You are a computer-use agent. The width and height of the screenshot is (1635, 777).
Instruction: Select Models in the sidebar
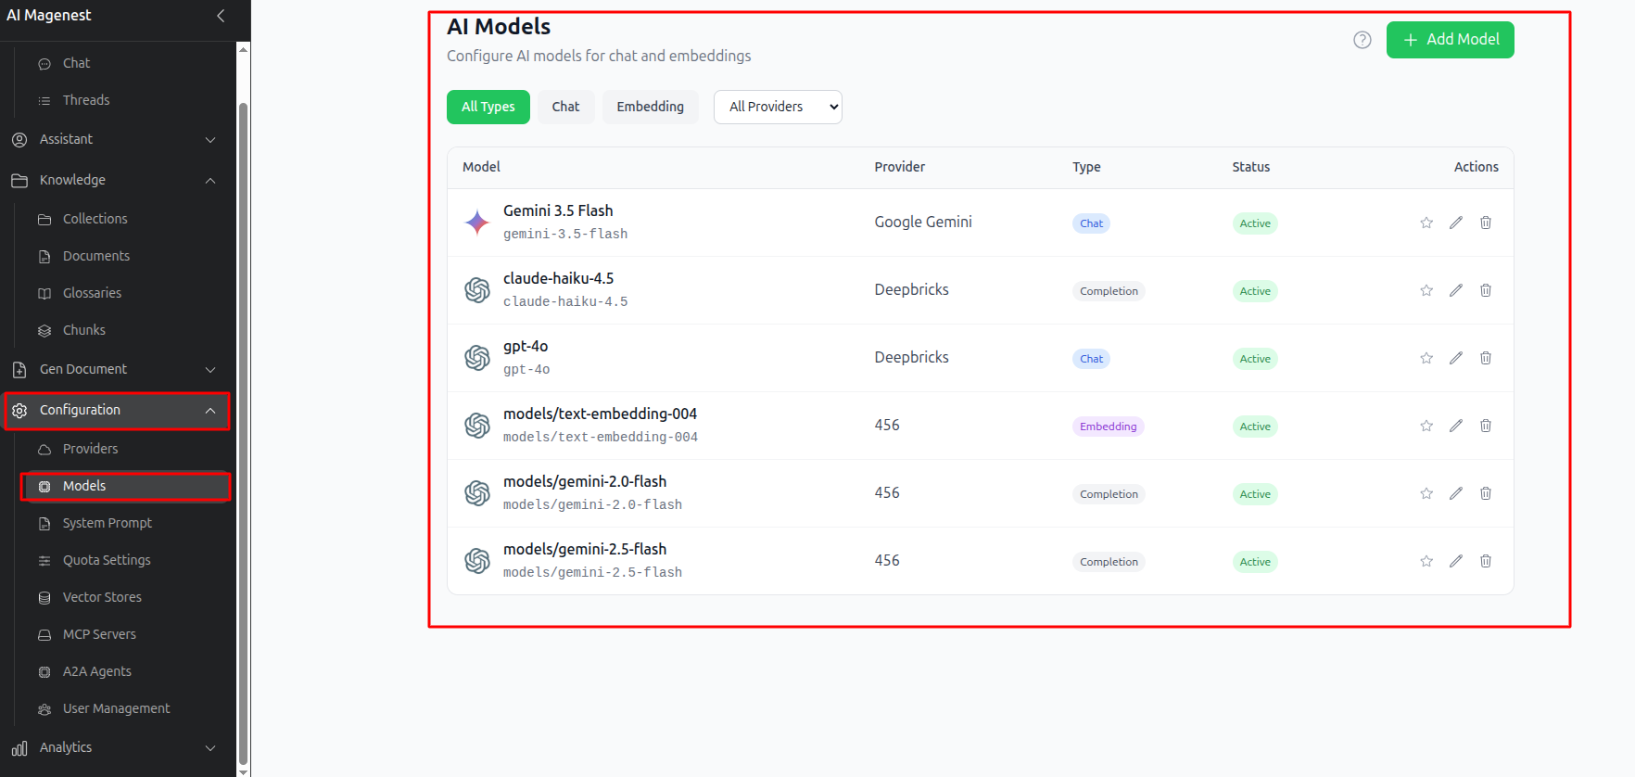pos(126,486)
